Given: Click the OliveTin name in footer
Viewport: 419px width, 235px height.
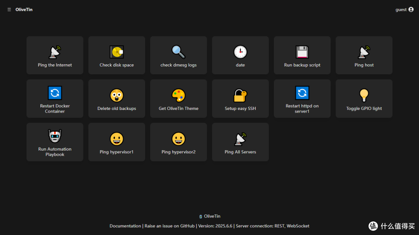Looking at the screenshot, I should pos(212,216).
